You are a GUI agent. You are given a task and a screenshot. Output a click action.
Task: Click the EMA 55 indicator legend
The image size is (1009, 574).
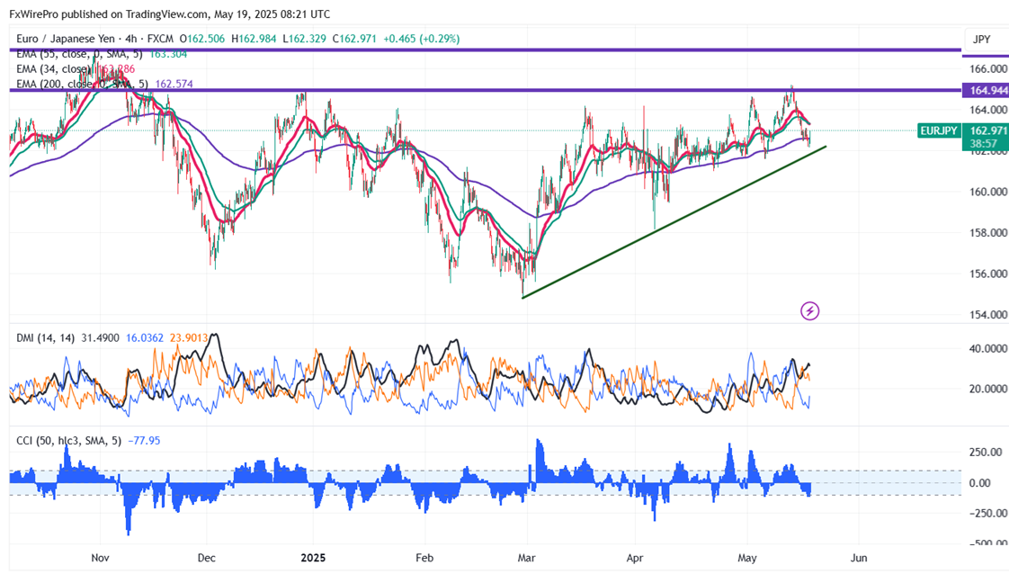[79, 54]
